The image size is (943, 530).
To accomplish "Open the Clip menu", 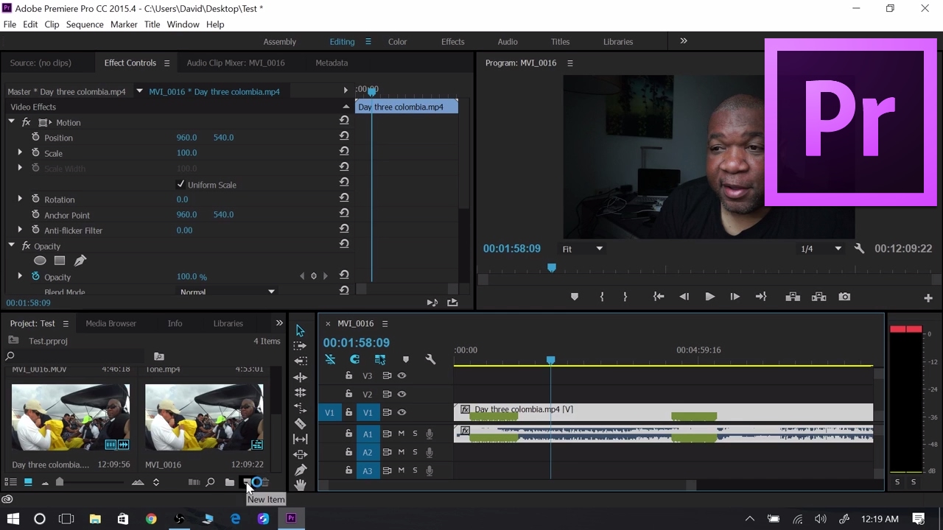I will point(52,24).
